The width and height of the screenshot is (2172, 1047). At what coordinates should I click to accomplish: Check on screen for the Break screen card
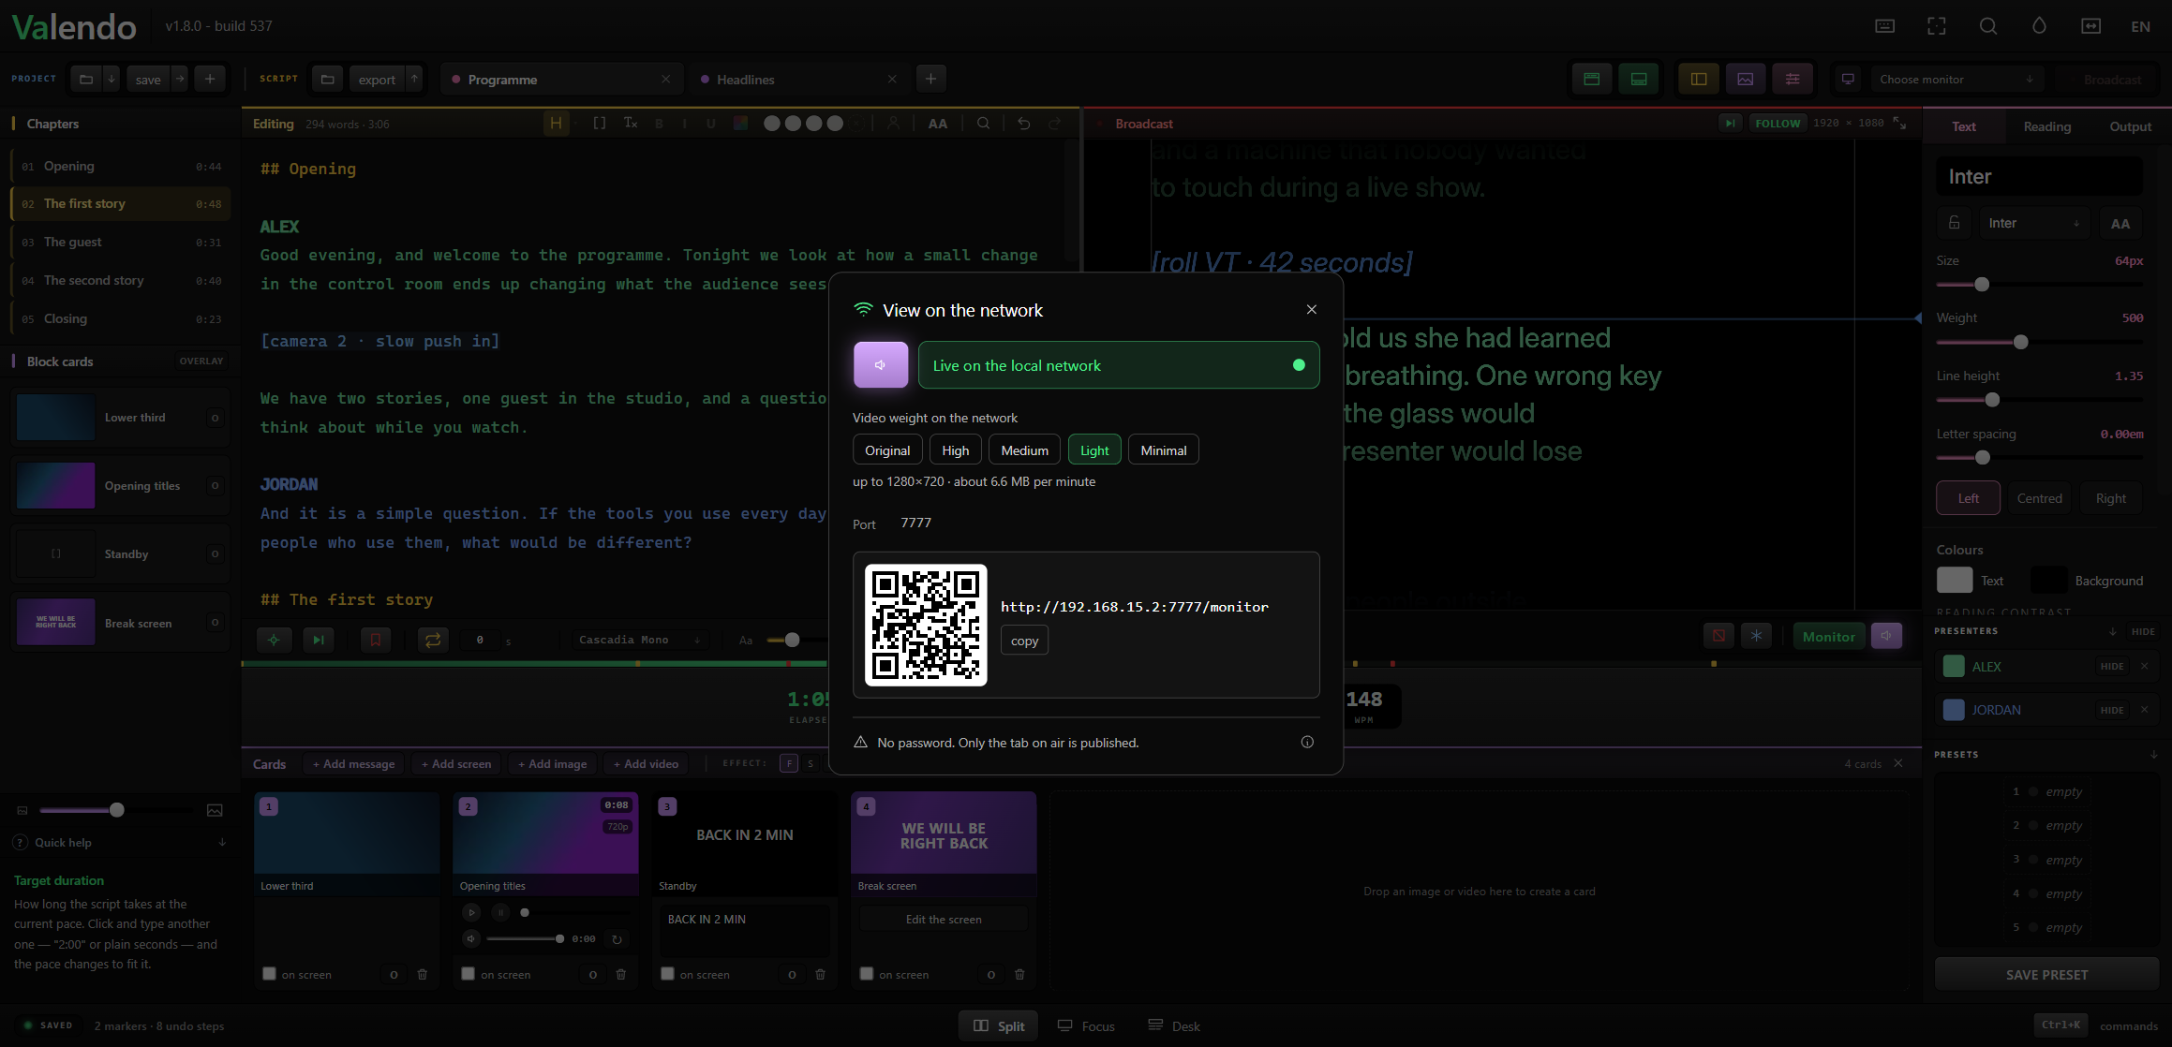pyautogui.click(x=867, y=974)
